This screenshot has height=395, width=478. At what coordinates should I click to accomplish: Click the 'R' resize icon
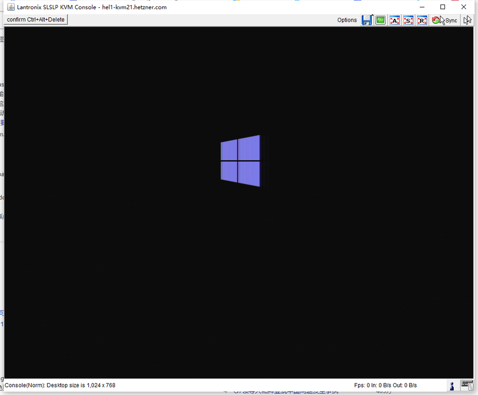click(422, 20)
